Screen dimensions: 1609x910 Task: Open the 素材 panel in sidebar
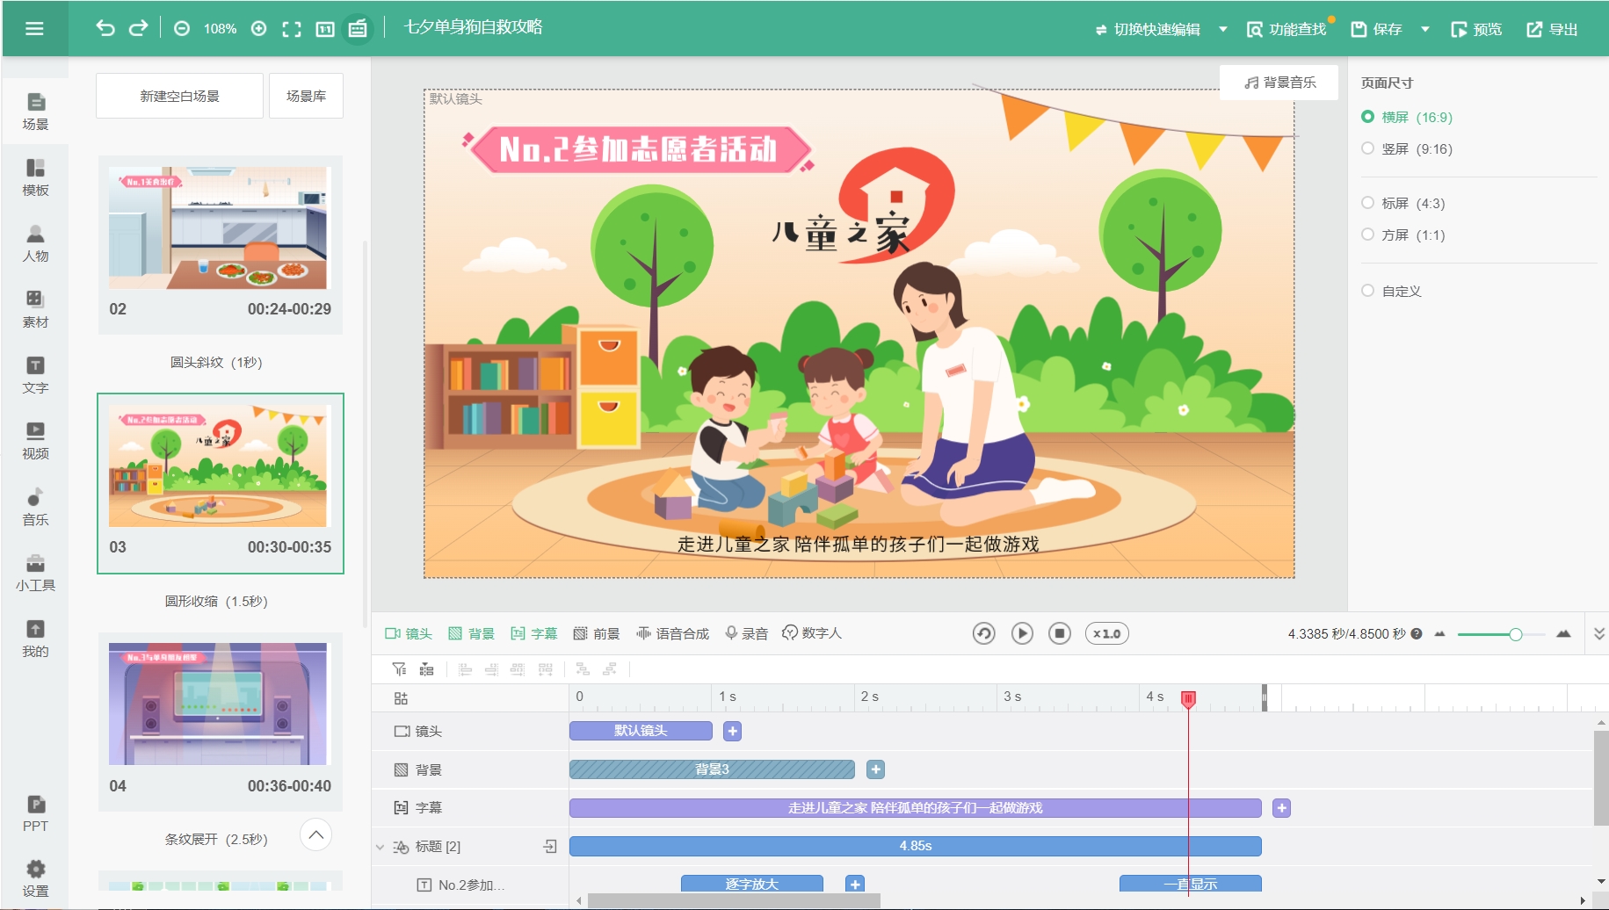pyautogui.click(x=35, y=309)
